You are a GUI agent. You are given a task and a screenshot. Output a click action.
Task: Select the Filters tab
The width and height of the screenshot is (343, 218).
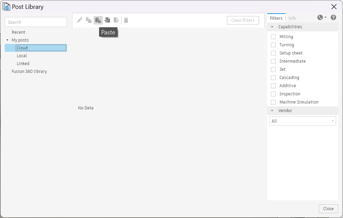276,18
